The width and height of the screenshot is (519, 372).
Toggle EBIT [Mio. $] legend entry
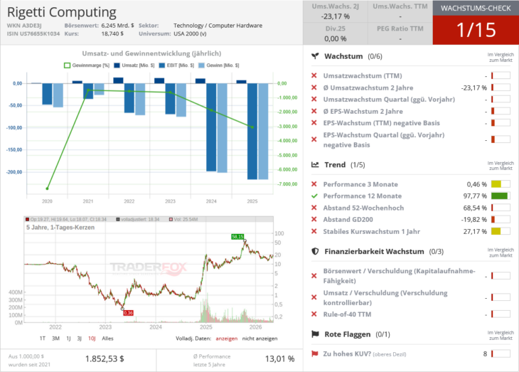[x=176, y=65]
